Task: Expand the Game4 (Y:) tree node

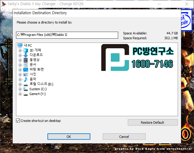Action: click(20, 94)
